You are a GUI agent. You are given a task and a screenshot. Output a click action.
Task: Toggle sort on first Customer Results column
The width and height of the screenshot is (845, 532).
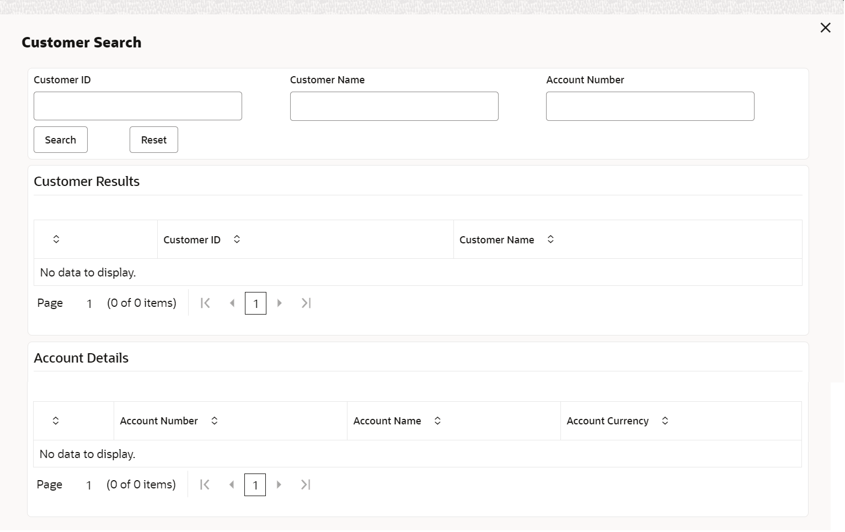point(56,240)
